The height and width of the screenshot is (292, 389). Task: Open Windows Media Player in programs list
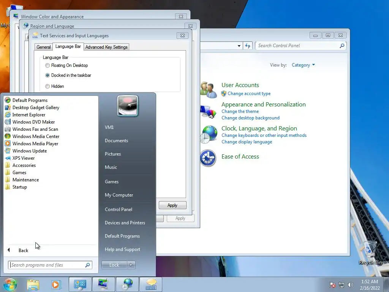point(8,143)
